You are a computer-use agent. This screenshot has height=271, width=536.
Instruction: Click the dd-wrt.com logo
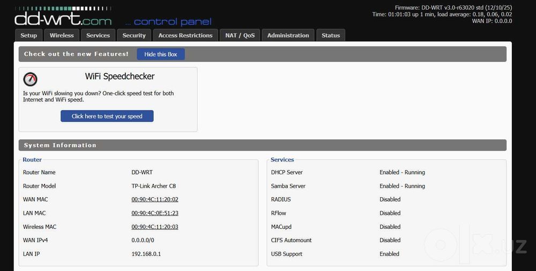pyautogui.click(x=63, y=17)
